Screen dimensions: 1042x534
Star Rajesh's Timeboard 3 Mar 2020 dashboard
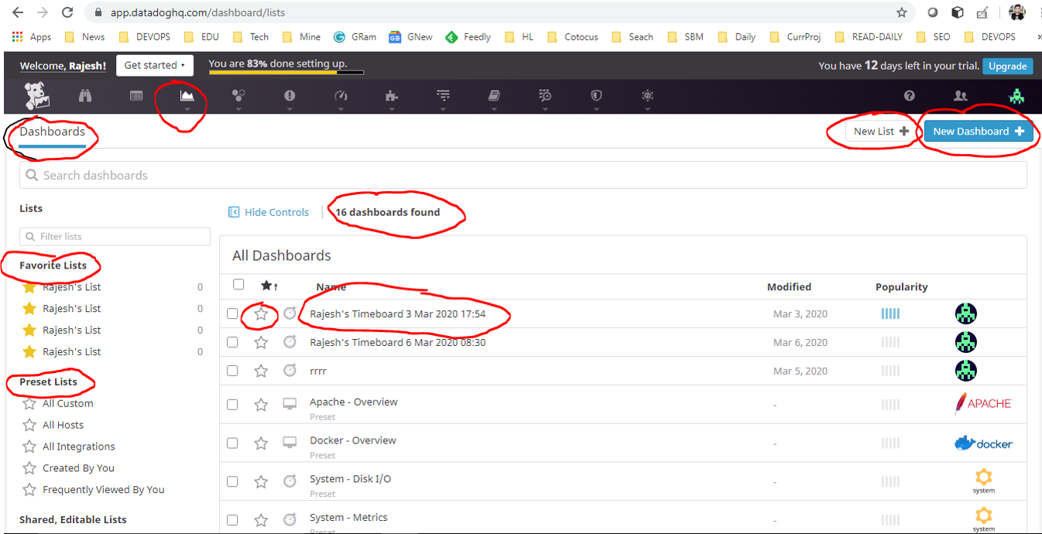point(261,314)
